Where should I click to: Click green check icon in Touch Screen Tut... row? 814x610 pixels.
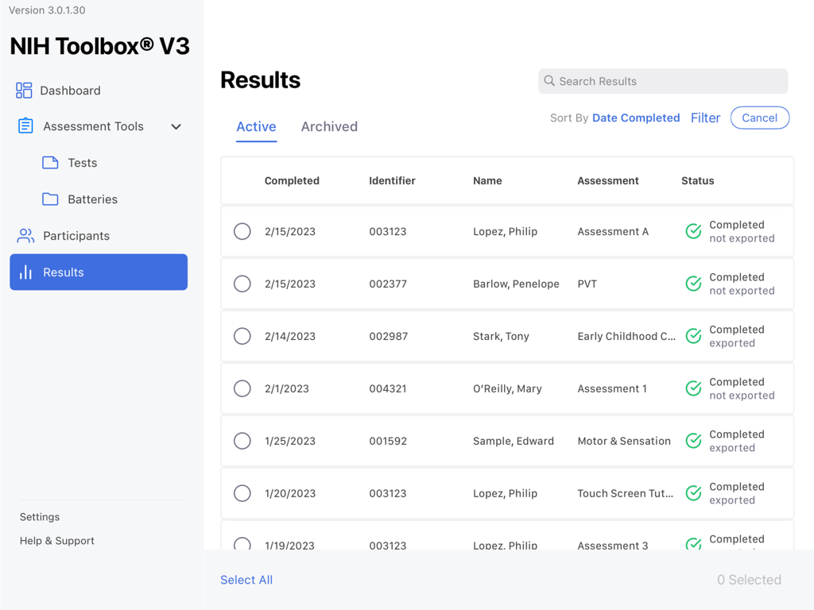pyautogui.click(x=693, y=493)
